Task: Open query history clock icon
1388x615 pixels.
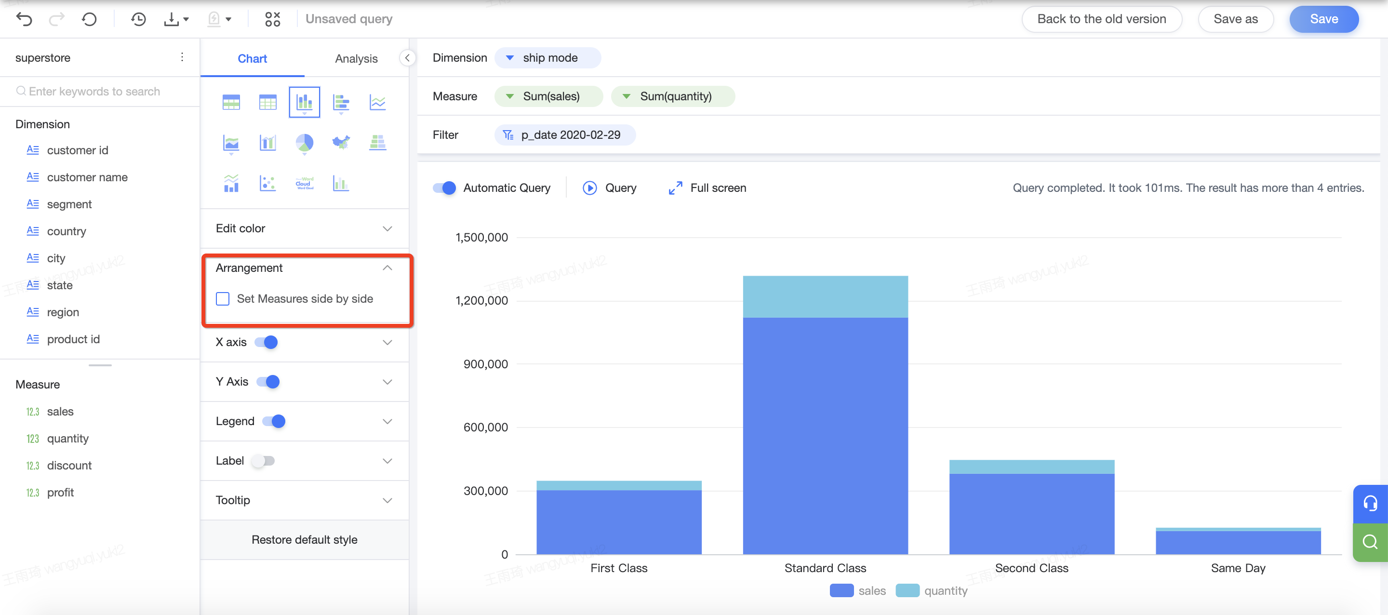Action: [138, 19]
